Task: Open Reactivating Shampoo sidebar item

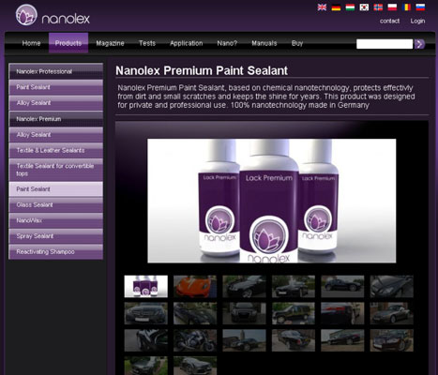Action: click(56, 251)
